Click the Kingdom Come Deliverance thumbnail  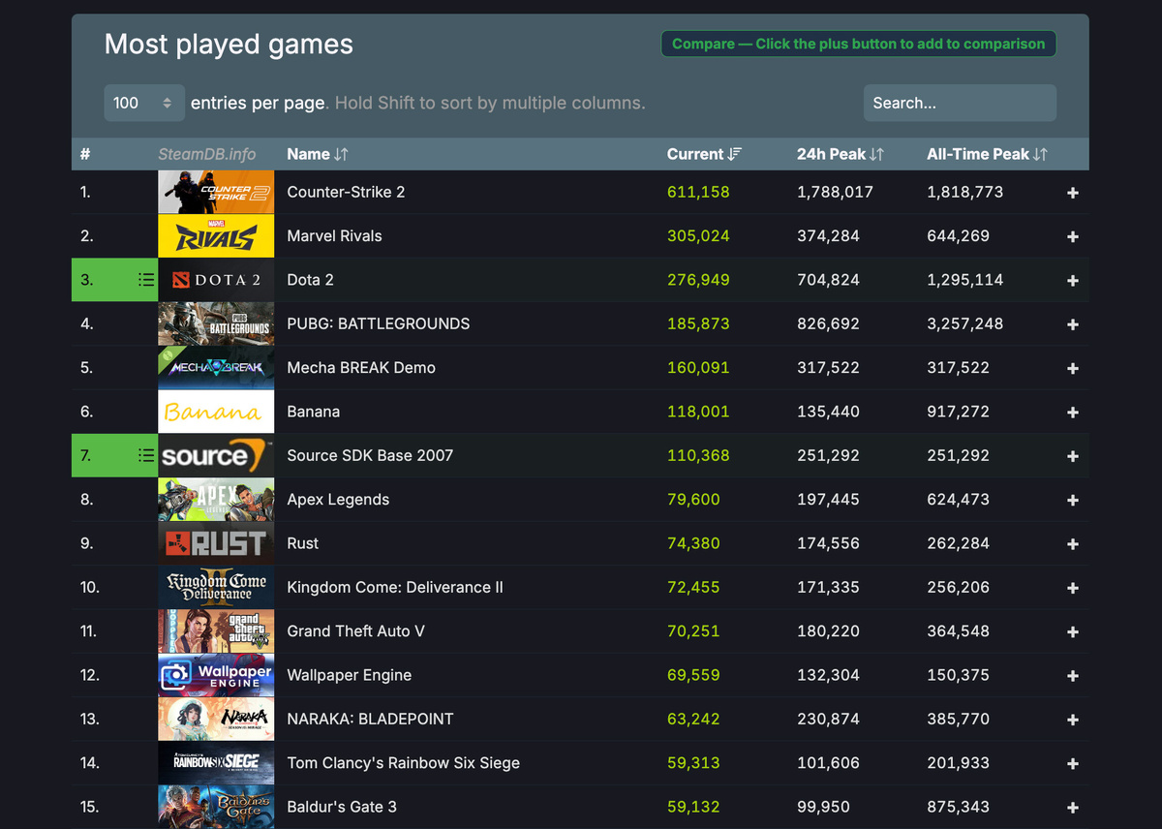coord(216,587)
